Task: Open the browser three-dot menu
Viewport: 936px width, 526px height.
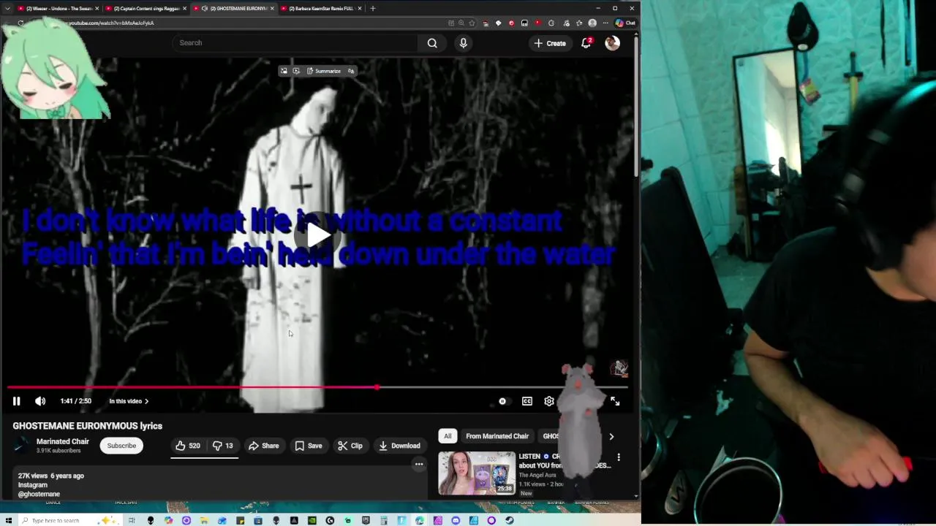Action: pyautogui.click(x=605, y=23)
